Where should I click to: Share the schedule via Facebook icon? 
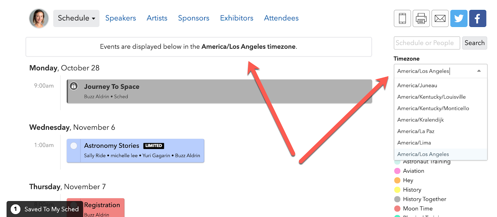[478, 18]
